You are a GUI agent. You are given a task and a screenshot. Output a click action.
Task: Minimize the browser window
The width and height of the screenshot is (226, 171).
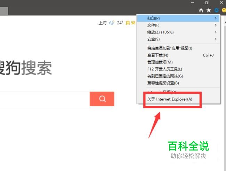(x=193, y=2)
